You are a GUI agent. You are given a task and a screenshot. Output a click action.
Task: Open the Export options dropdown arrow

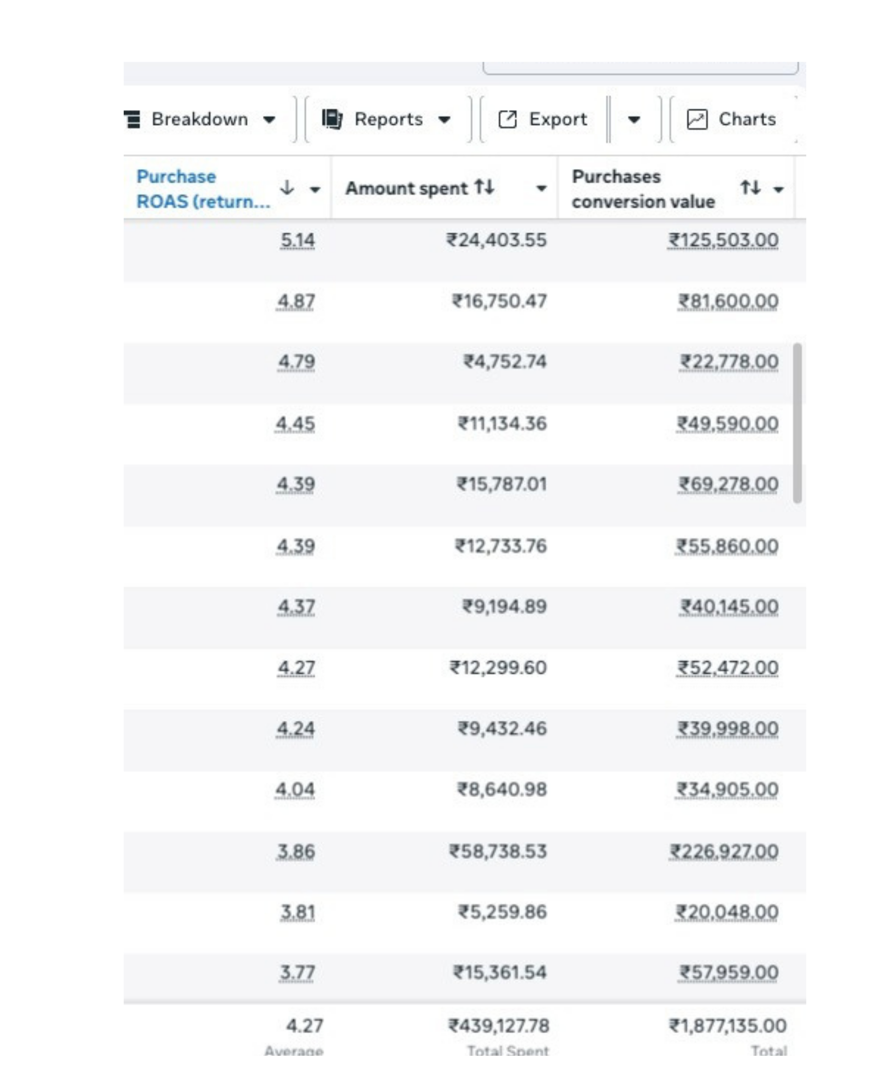[634, 120]
